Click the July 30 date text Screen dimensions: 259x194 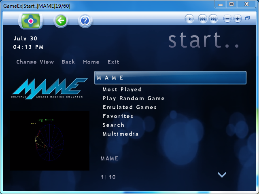[25, 38]
